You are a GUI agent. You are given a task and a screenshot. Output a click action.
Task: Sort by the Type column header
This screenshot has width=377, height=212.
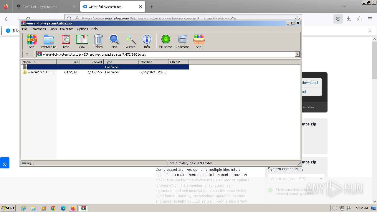click(121, 62)
